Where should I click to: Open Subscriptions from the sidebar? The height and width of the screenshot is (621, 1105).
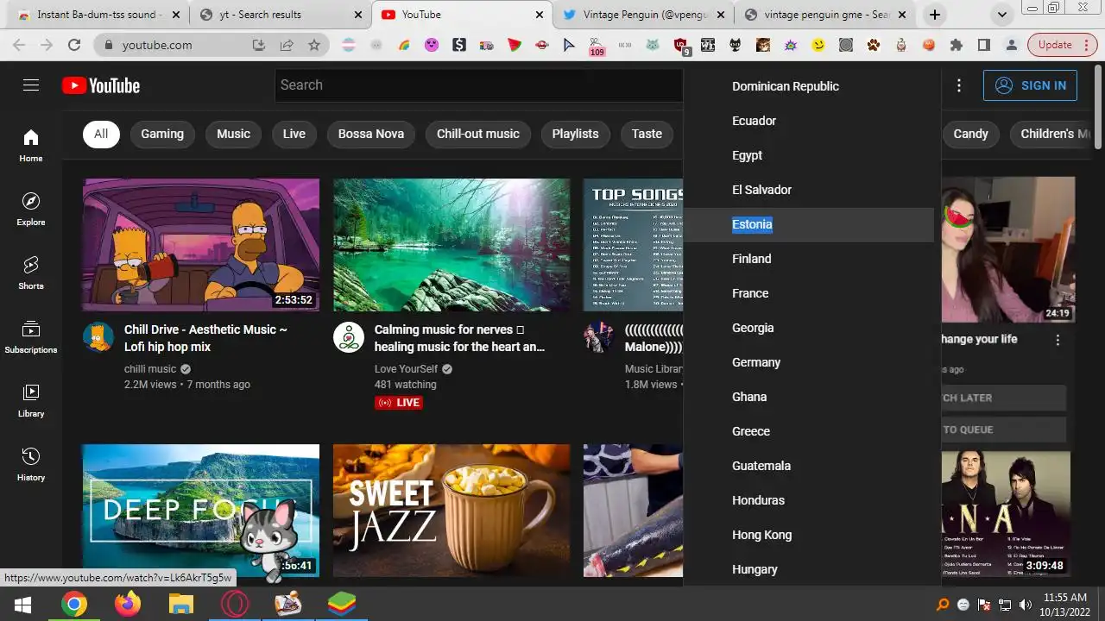click(x=31, y=337)
